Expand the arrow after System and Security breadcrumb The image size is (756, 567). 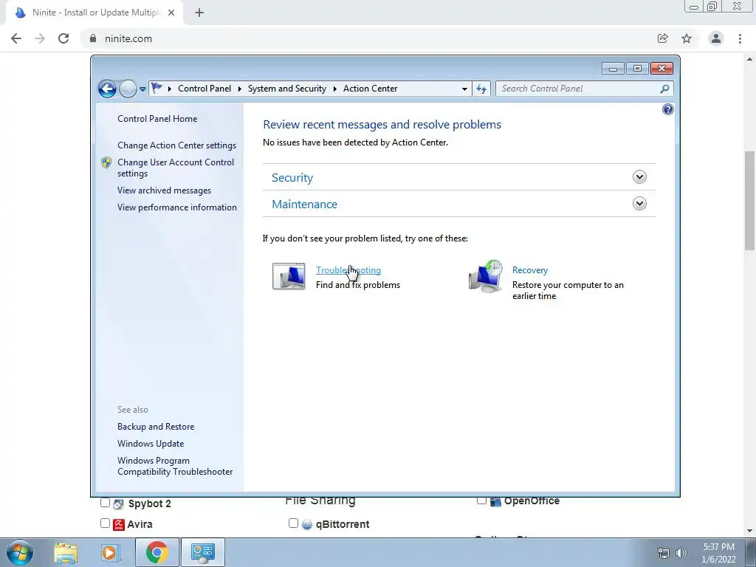click(334, 89)
